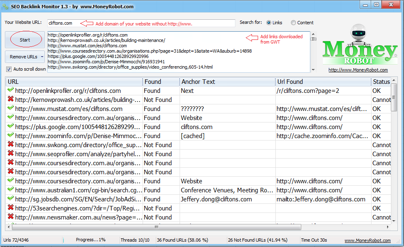Open the Remove URLs dropdown
Image resolution: width=404 pixels, height=247 pixels.
point(25,57)
